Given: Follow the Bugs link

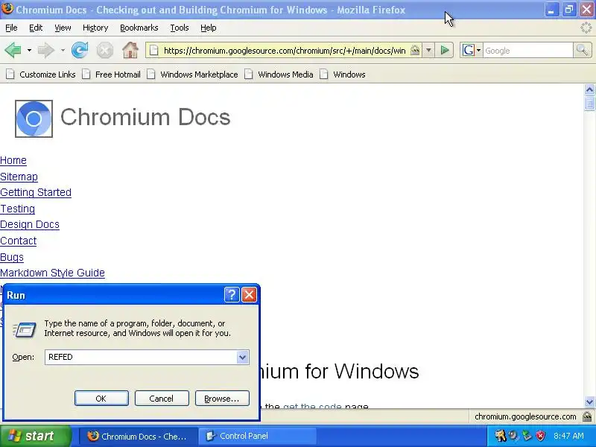Looking at the screenshot, I should pos(12,257).
